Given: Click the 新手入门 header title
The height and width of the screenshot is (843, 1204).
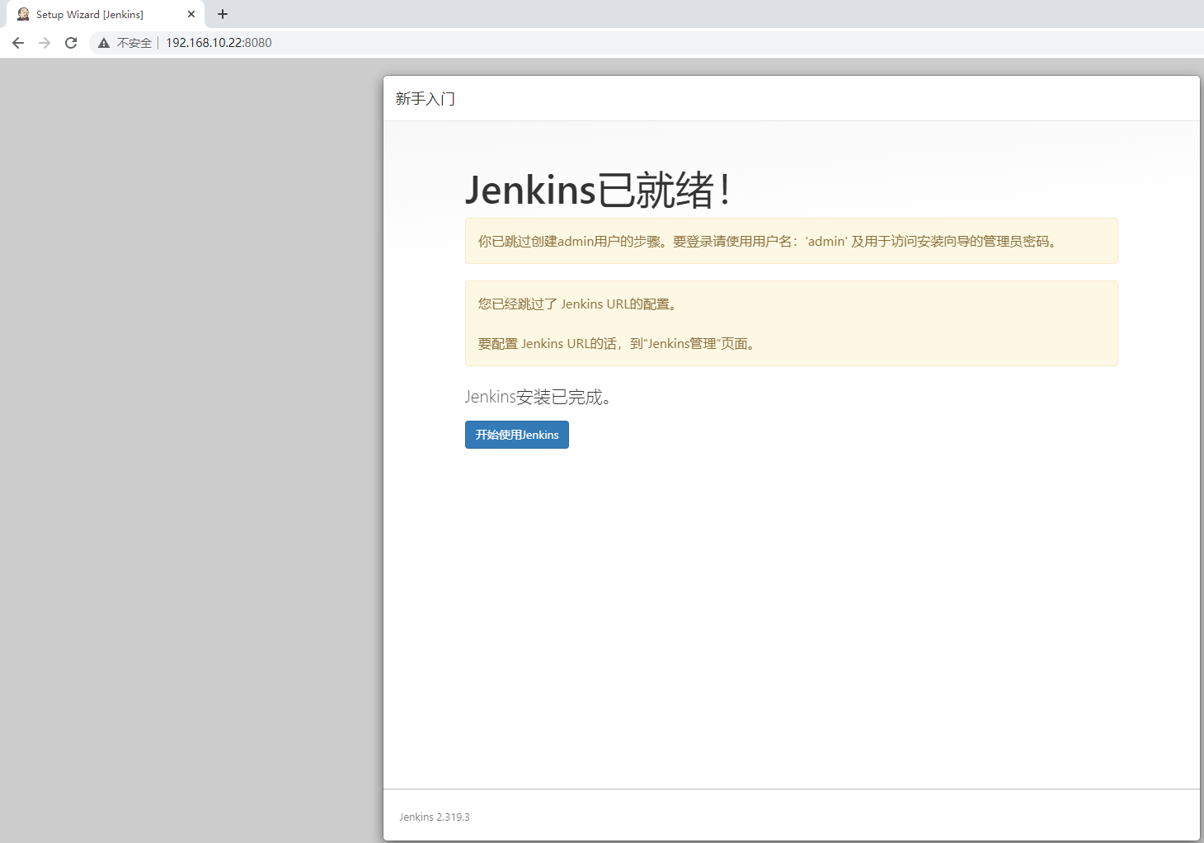Looking at the screenshot, I should point(425,98).
